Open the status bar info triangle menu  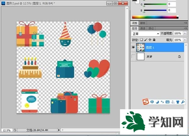point(59,130)
